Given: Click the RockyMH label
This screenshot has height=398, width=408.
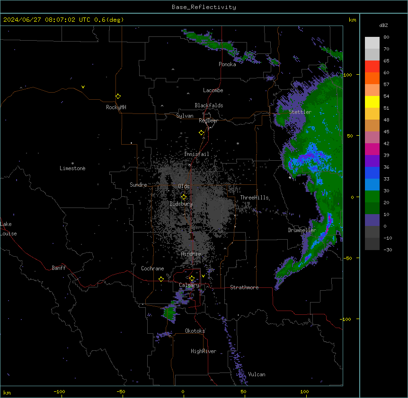Looking at the screenshot, I should 116,107.
